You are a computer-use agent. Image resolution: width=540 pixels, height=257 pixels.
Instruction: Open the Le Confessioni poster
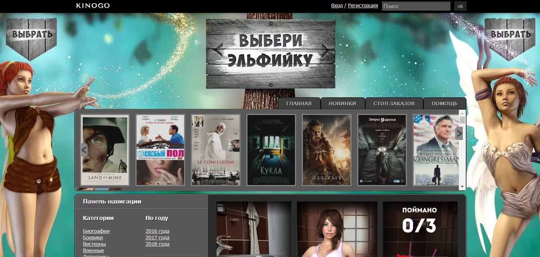click(x=216, y=150)
